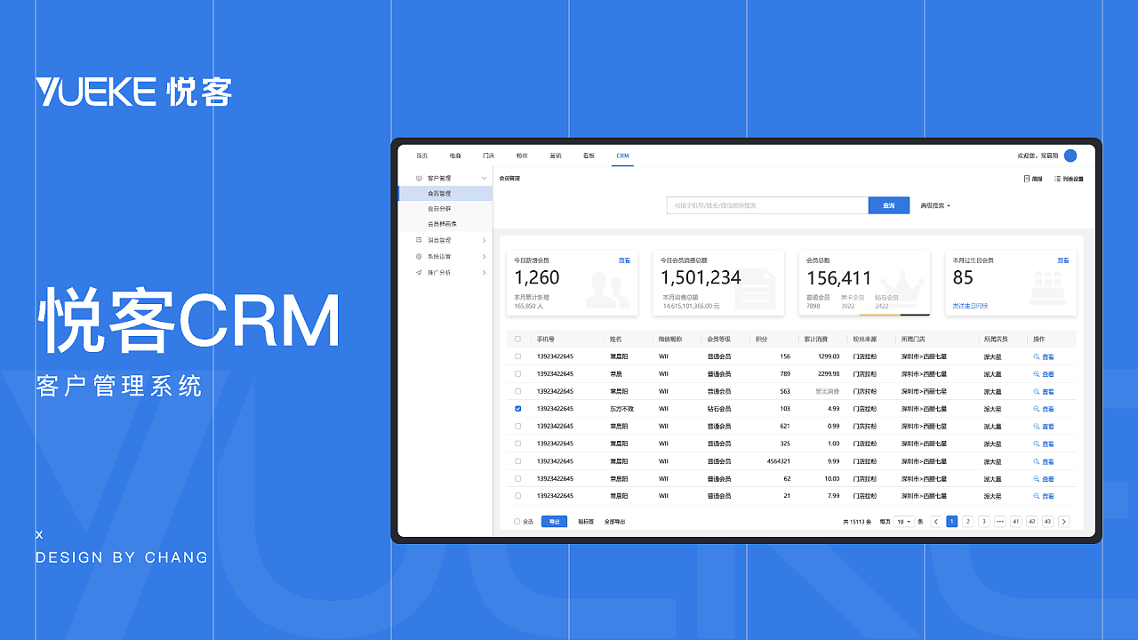This screenshot has width=1138, height=640.
Task: Click the 客户管理 sidebar icon
Action: coord(419,179)
